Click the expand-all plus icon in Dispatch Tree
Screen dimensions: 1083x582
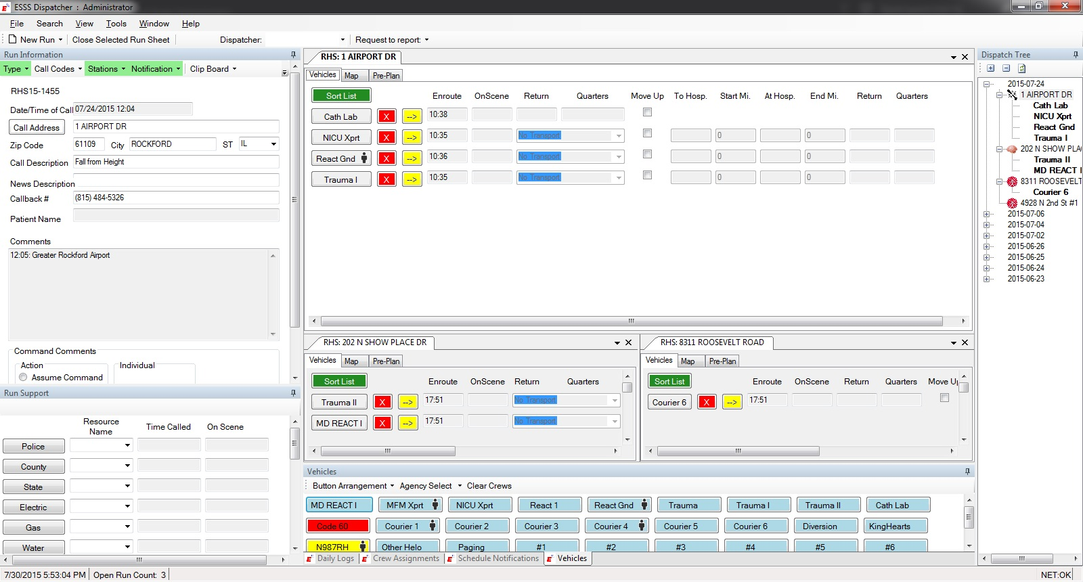point(990,68)
